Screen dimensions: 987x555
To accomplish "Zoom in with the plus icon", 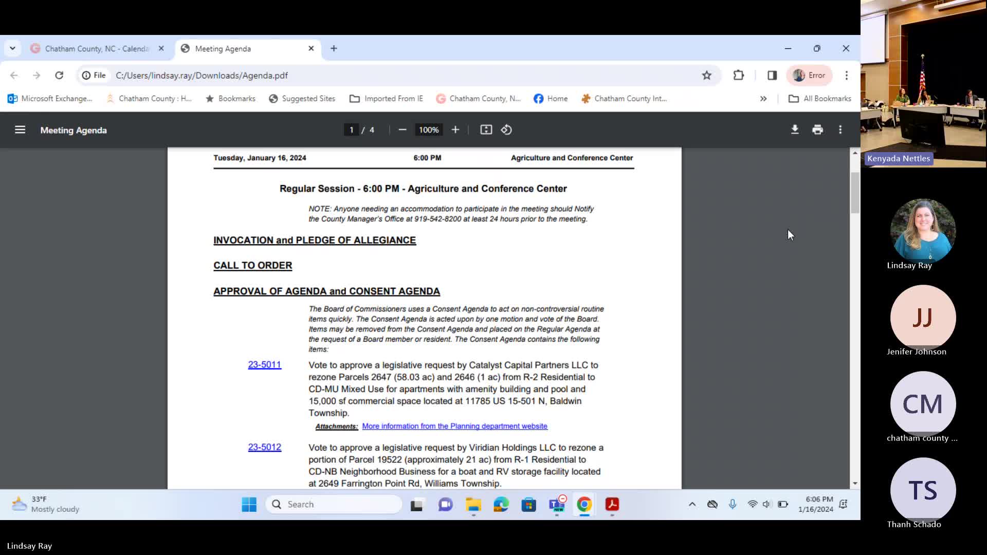I will coord(455,130).
